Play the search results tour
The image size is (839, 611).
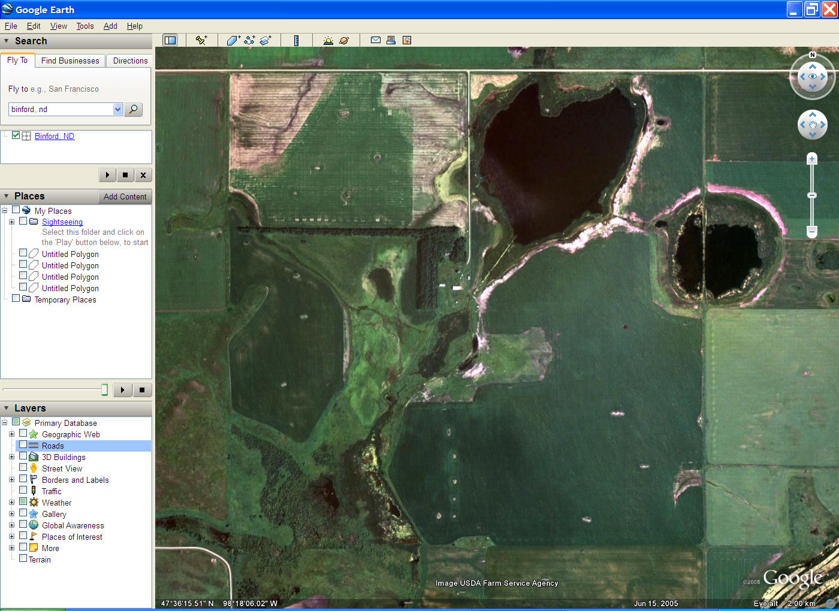pos(107,175)
